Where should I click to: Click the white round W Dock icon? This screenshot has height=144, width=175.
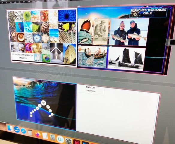click(60, 139)
